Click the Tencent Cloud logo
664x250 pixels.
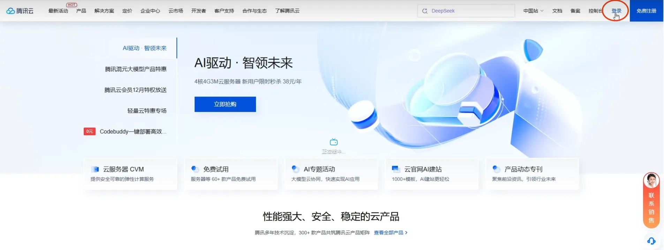(x=20, y=11)
